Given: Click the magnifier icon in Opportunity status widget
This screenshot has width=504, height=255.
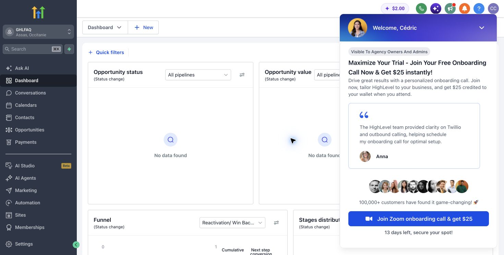Looking at the screenshot, I should [x=170, y=140].
